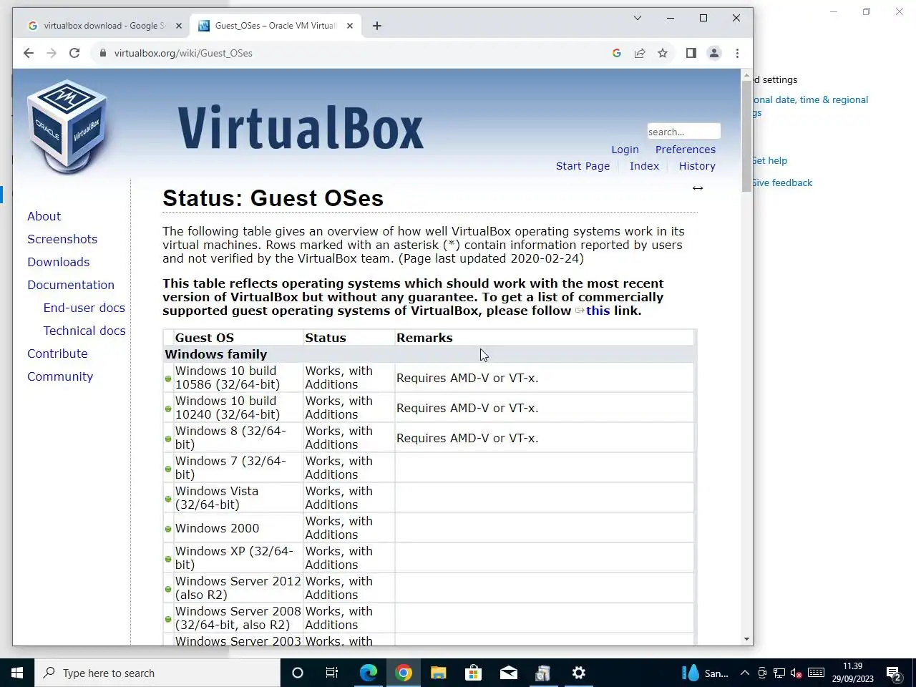916x687 pixels.
Task: Bookmark this page with star icon
Action: pyautogui.click(x=663, y=53)
